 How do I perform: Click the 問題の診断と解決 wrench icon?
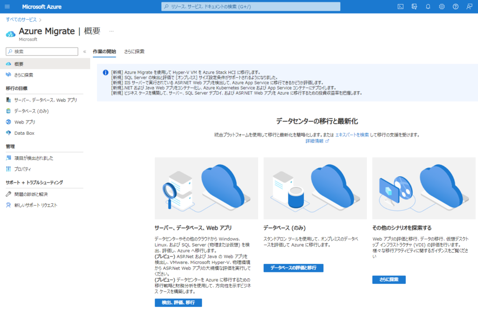(8, 194)
